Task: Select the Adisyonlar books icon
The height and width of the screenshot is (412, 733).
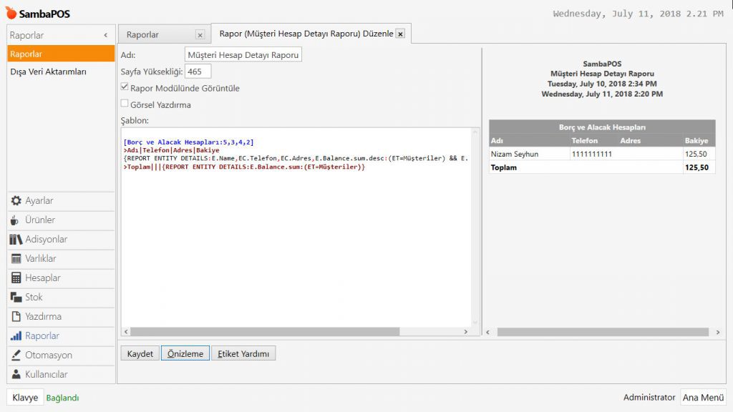Action: (16, 240)
